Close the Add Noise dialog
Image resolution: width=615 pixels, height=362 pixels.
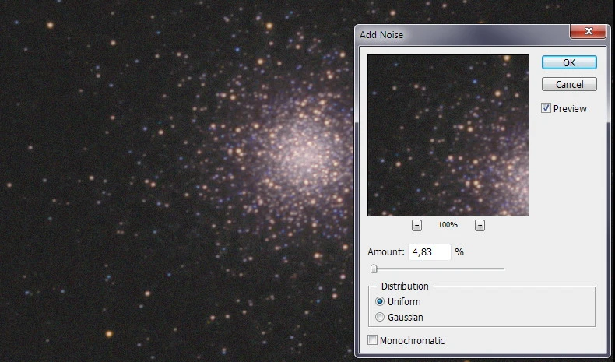click(588, 32)
